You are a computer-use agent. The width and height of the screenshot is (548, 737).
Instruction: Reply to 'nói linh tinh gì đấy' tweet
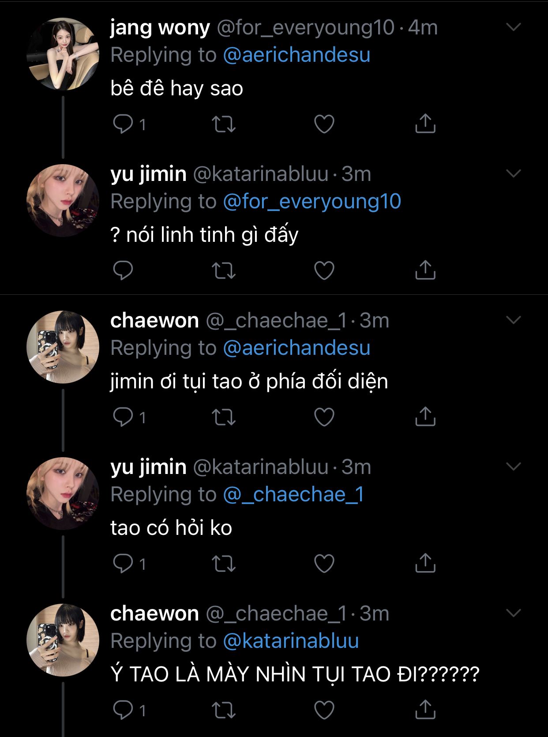click(123, 270)
